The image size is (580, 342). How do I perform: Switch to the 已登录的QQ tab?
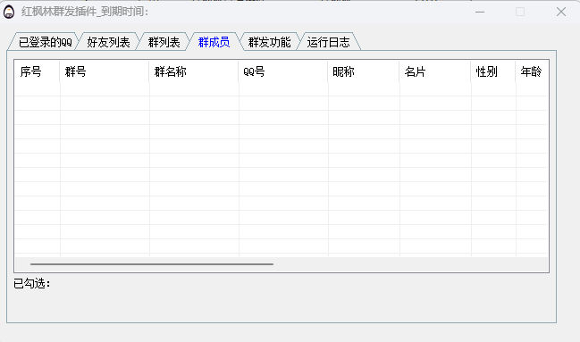(45, 42)
